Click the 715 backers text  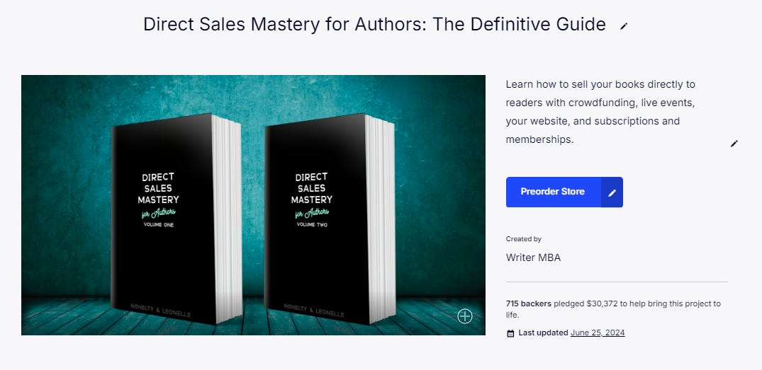(528, 303)
